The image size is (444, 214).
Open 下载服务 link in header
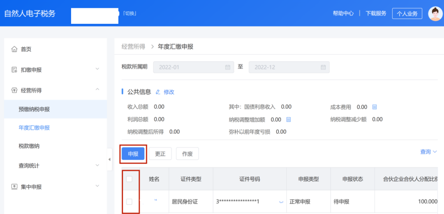pyautogui.click(x=376, y=13)
